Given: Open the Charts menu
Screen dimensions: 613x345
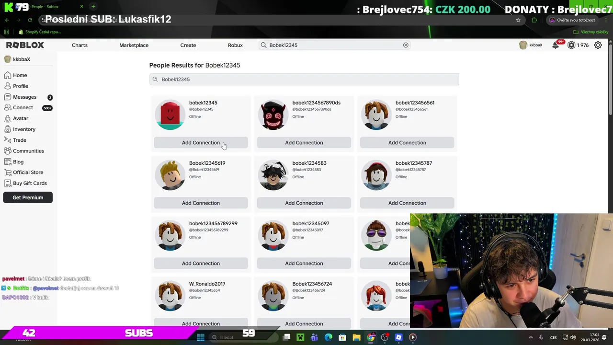Looking at the screenshot, I should [x=79, y=45].
